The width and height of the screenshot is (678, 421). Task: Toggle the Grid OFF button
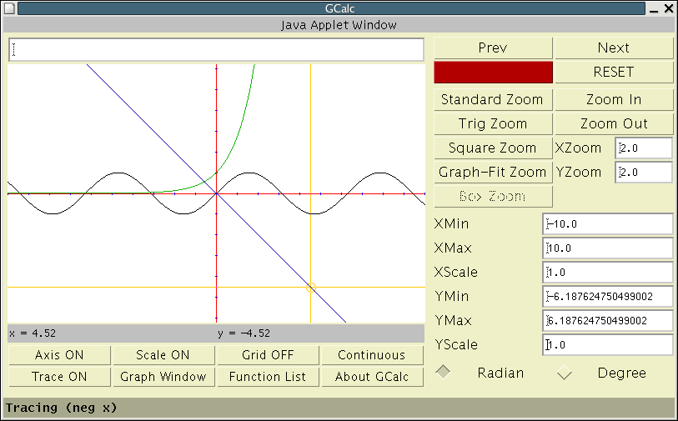tap(268, 355)
